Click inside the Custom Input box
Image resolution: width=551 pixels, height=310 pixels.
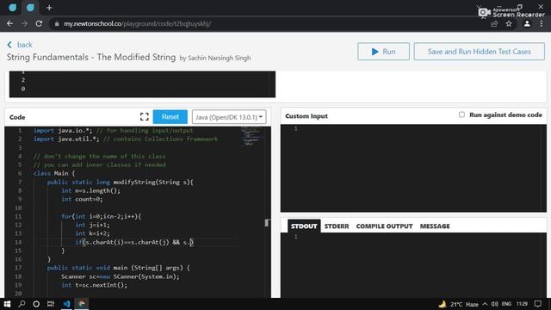[413, 168]
